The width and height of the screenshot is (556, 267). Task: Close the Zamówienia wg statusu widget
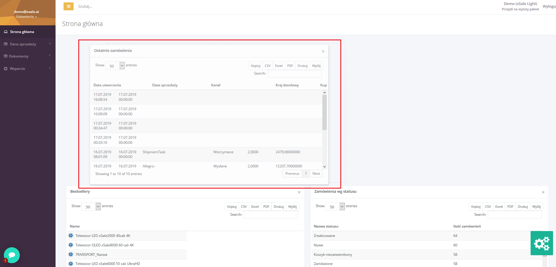[x=543, y=192]
